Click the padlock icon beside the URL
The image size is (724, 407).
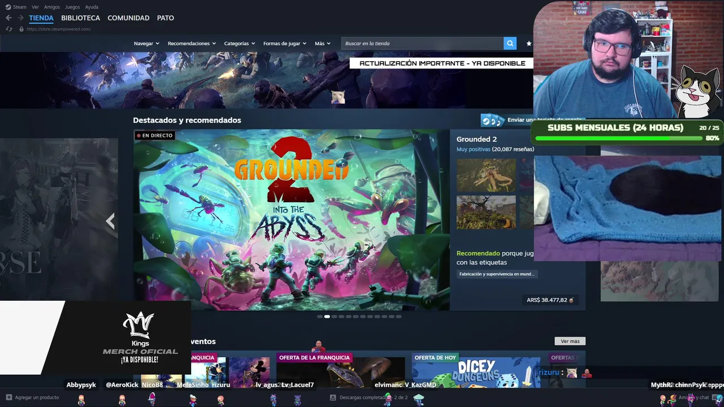(21, 29)
